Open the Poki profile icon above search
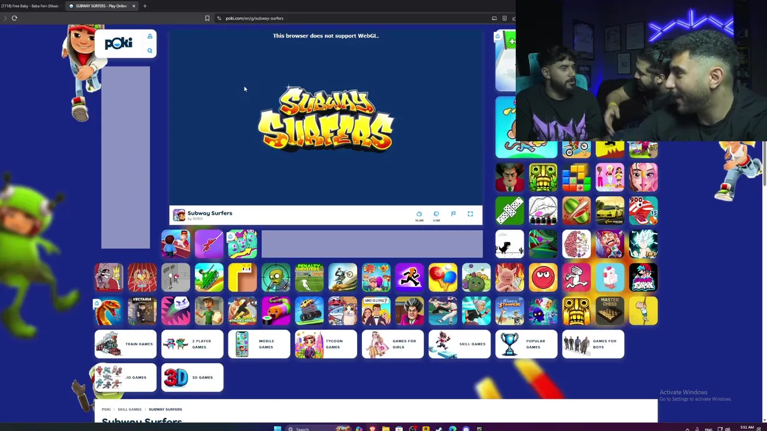This screenshot has width=767, height=431. tap(150, 37)
